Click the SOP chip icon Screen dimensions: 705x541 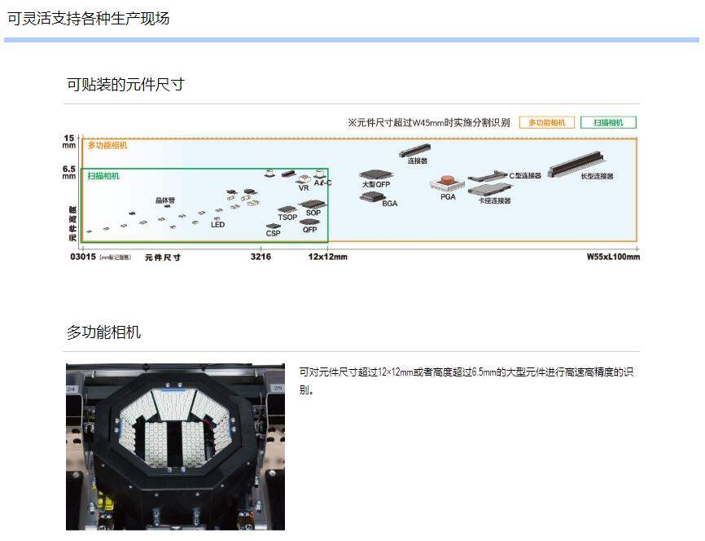pyautogui.click(x=313, y=204)
